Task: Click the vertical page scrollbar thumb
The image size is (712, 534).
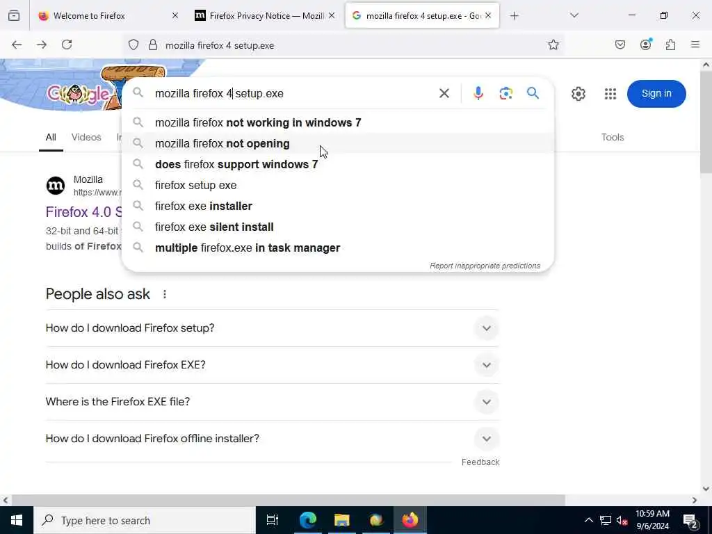Action: coord(706,121)
